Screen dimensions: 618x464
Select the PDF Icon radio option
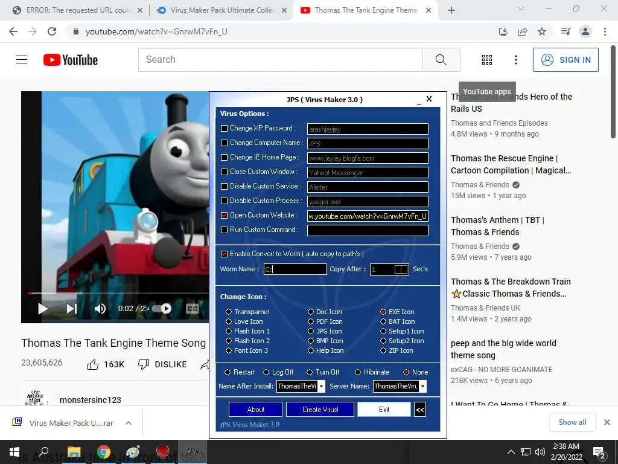[311, 321]
